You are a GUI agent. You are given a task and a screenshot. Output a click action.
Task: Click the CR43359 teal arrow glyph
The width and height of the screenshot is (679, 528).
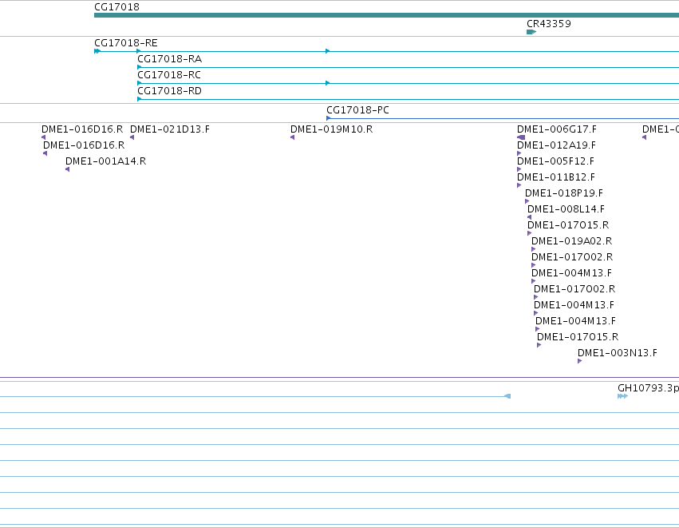(x=531, y=32)
